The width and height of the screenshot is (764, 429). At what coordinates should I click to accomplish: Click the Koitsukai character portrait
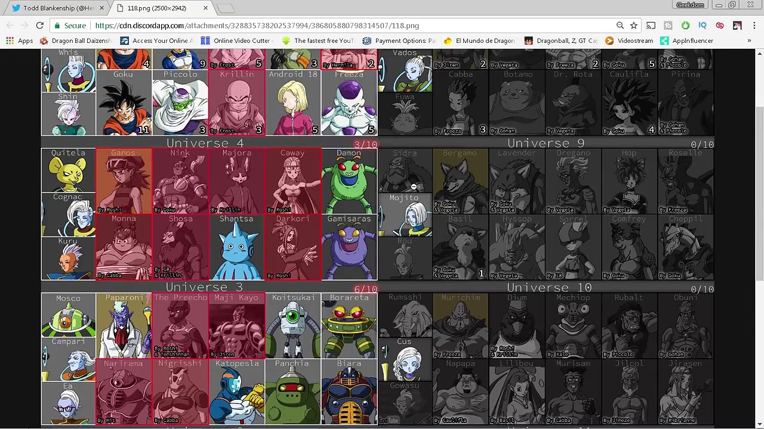click(x=292, y=325)
